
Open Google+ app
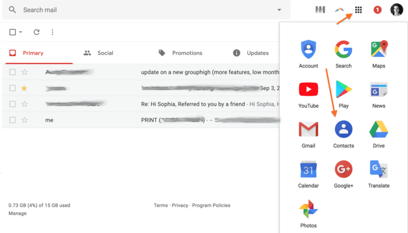343,174
